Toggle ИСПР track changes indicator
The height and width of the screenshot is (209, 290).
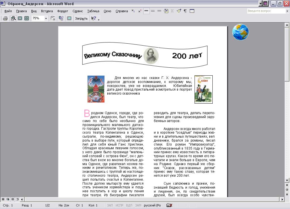[x=119, y=205]
